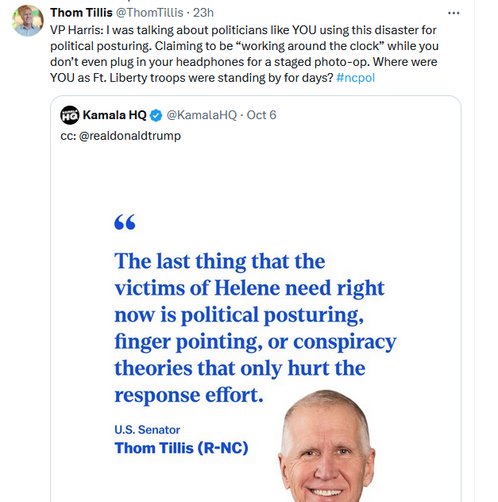Screen dimensions: 498x502
Task: Click the "VP Harris" tweet body text
Action: tap(79, 31)
